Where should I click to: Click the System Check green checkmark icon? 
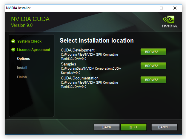tap(13, 41)
